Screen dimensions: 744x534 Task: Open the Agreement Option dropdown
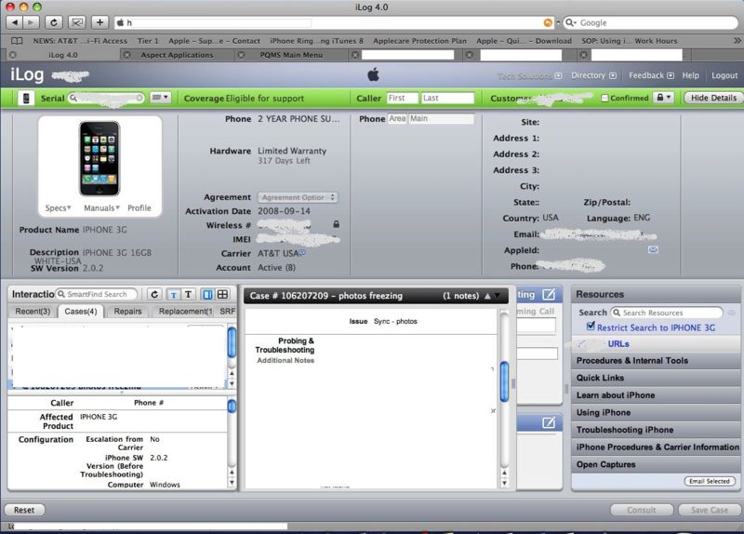(x=298, y=197)
